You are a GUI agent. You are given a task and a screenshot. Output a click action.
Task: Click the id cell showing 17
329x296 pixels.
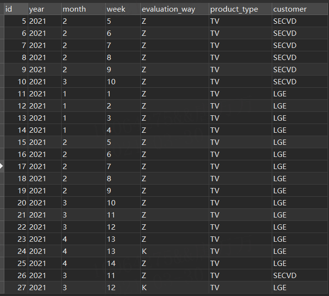coord(16,166)
